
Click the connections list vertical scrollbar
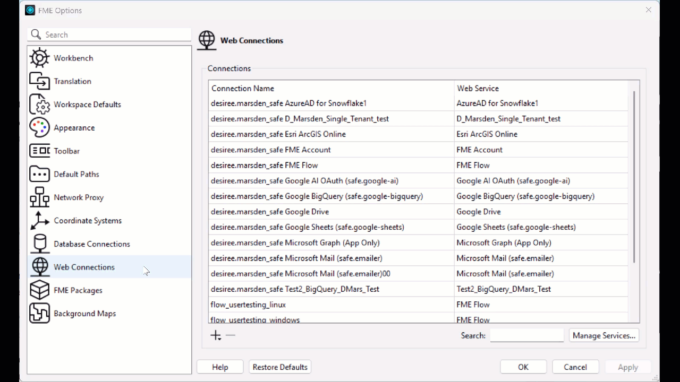point(634,177)
